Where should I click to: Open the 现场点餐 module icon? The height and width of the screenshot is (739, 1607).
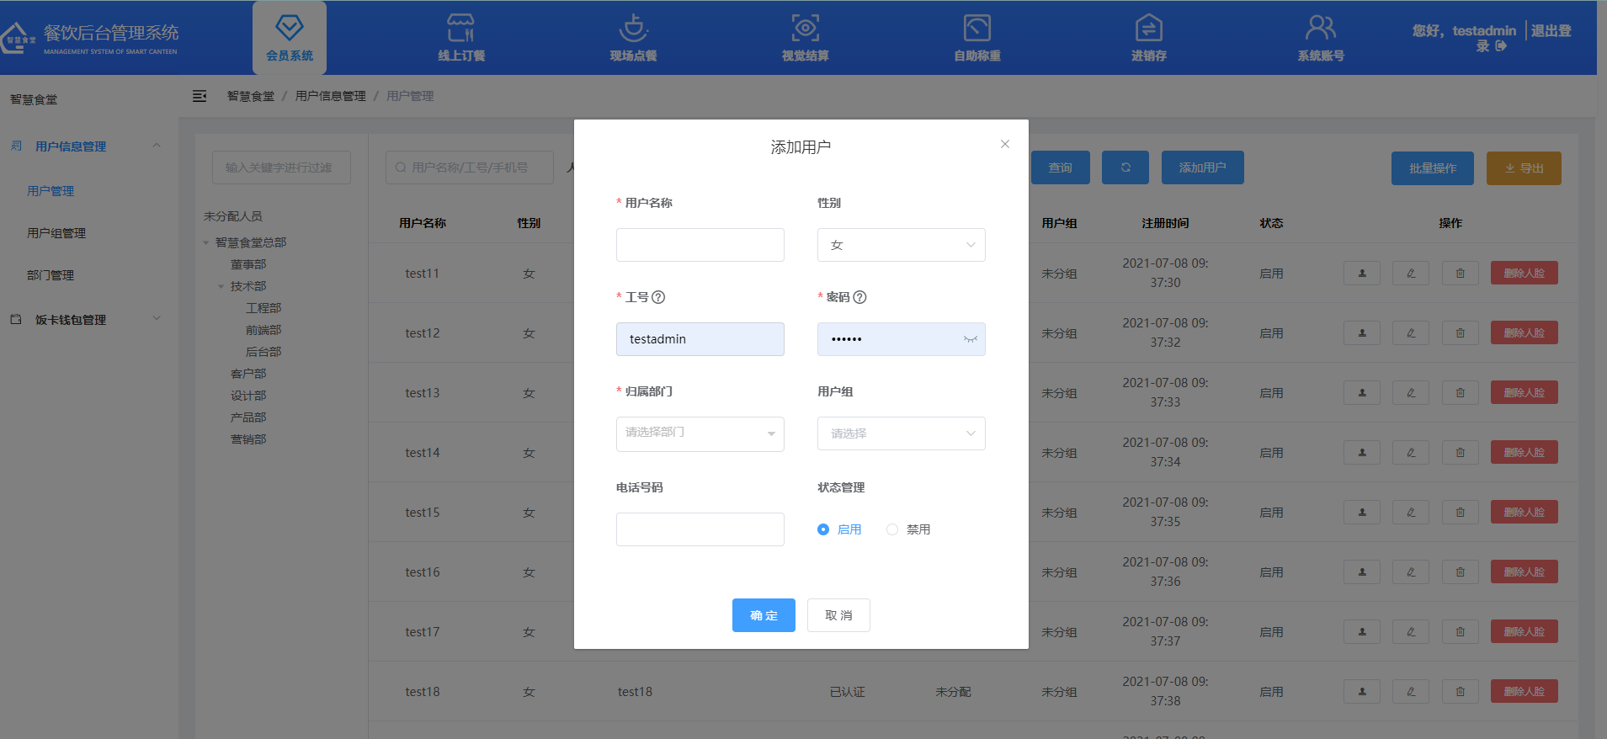pos(633,37)
